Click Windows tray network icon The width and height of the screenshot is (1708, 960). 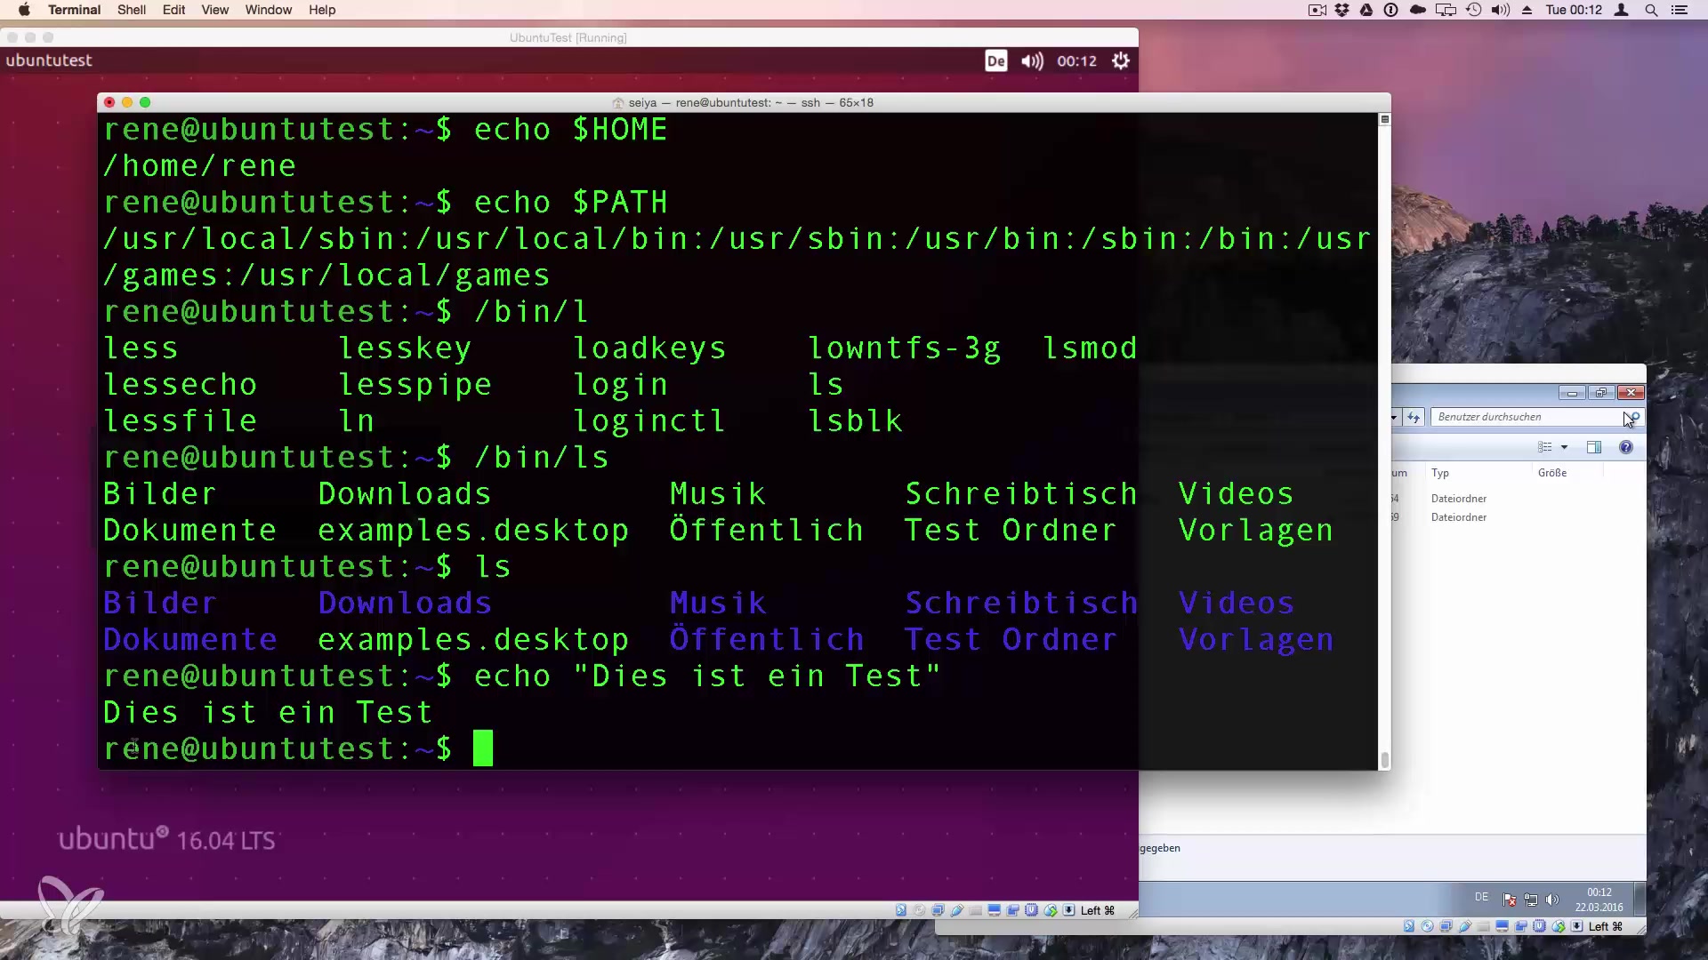pyautogui.click(x=1531, y=899)
